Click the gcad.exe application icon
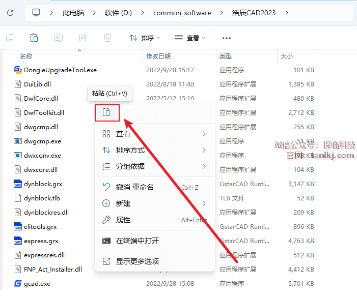The height and width of the screenshot is (296, 357). 18,283
